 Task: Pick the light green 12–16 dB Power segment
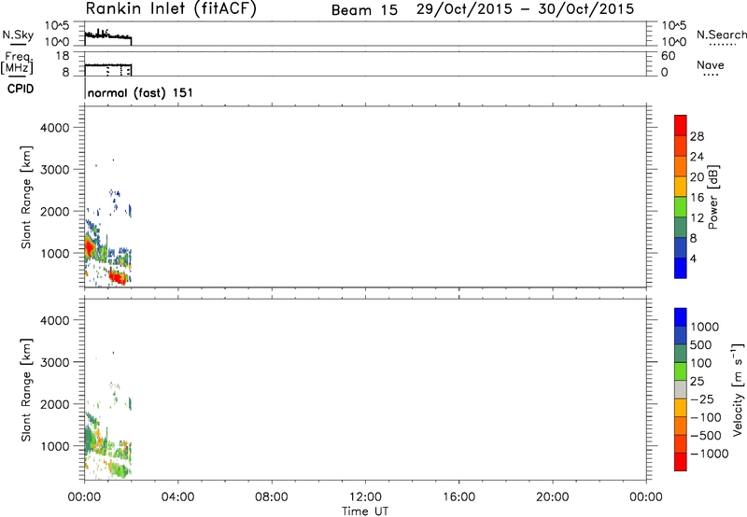[681, 206]
